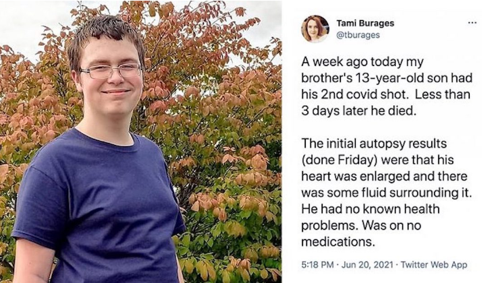Click the @tburages handle
Screen dimensions: 488x283
[x=358, y=35]
